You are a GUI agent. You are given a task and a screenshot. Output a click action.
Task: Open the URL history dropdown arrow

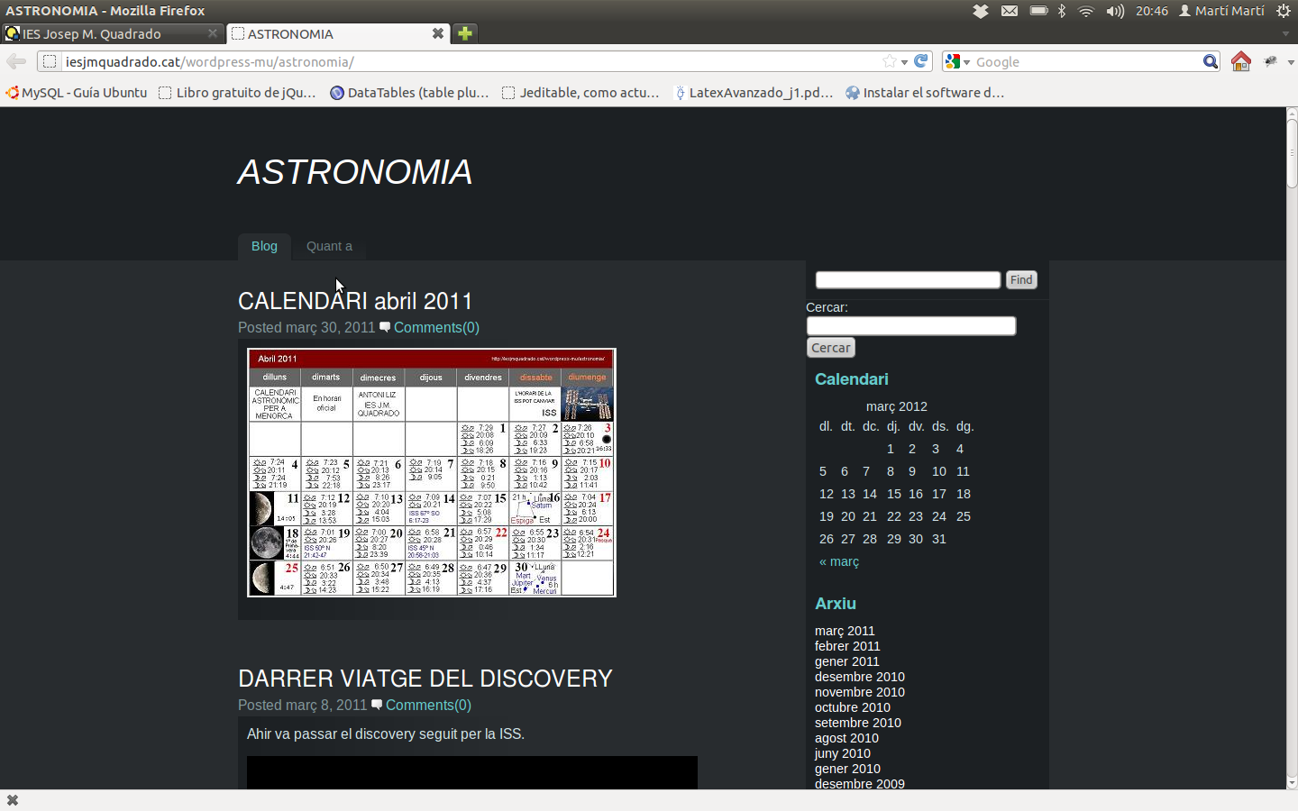pos(904,62)
